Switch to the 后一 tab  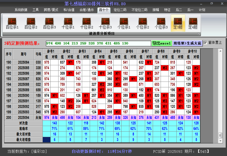(190, 10)
